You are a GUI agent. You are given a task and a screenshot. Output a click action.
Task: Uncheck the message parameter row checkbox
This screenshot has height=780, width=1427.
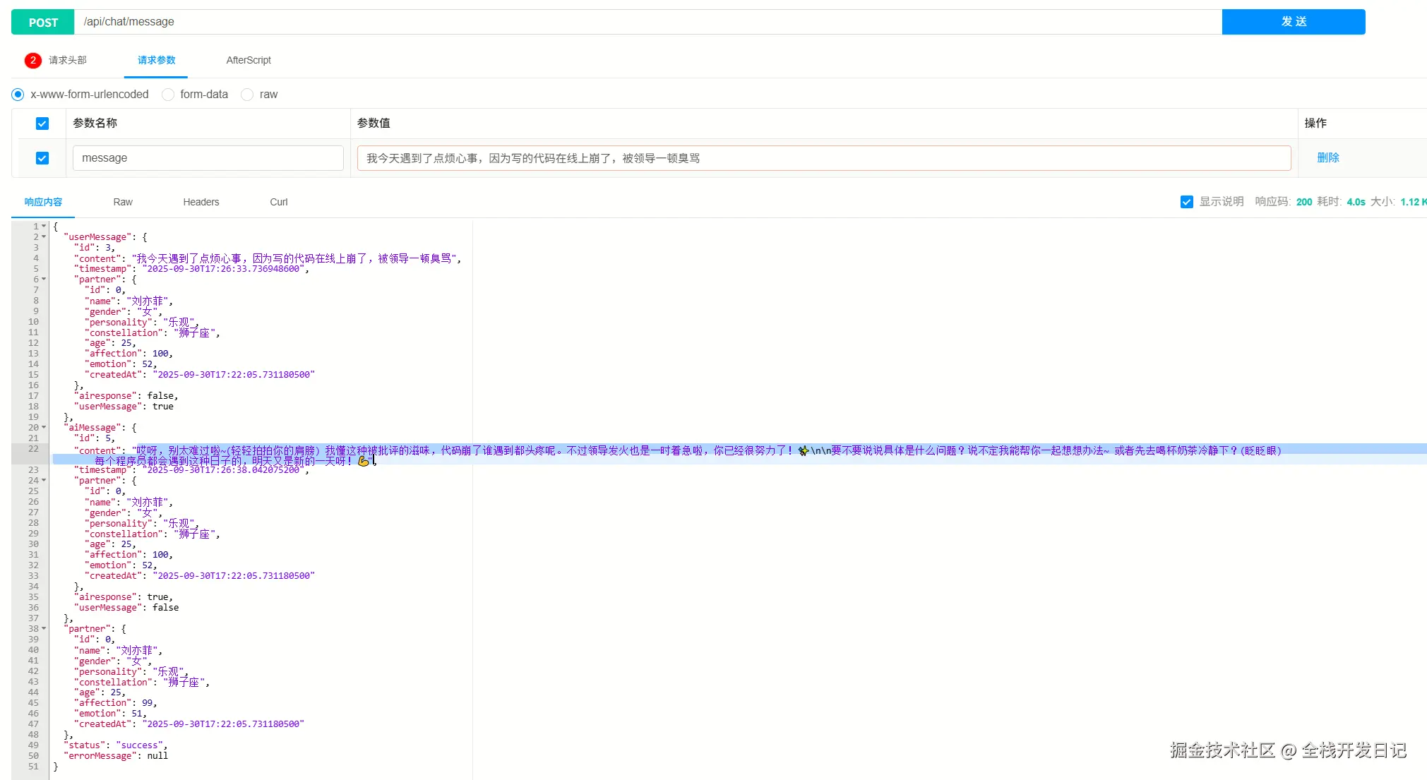click(42, 158)
